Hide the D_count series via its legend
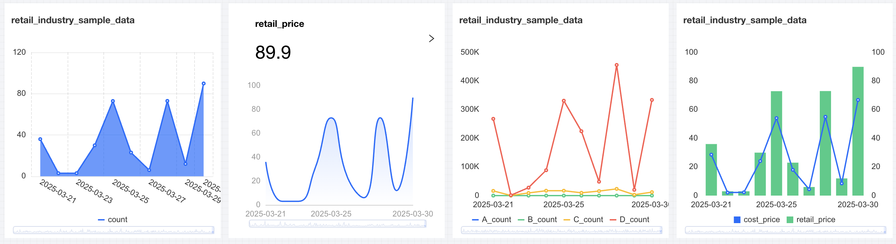 [x=630, y=220]
